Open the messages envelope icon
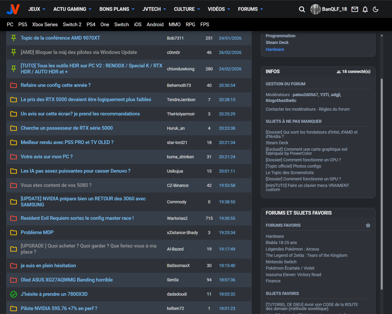Screen dimensions: 392x314 pyautogui.click(x=355, y=9)
